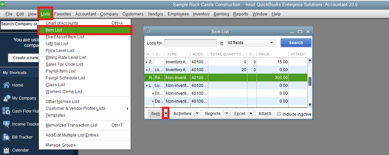Click the blue Search button
389x155 pixels.
pos(296,43)
